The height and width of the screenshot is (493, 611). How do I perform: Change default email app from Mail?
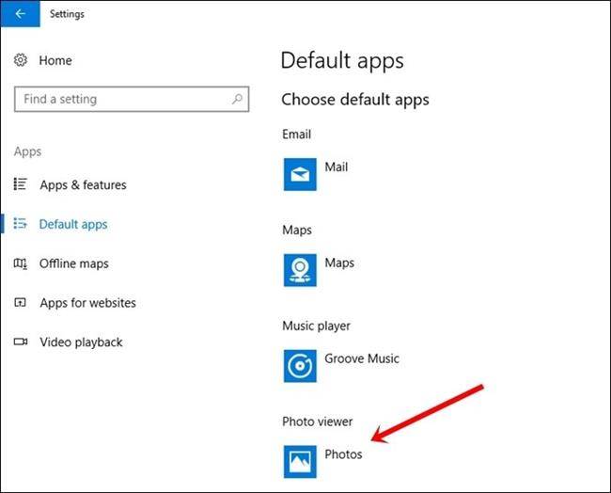tap(337, 167)
